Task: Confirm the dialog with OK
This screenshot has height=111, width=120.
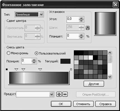Action: (61, 104)
